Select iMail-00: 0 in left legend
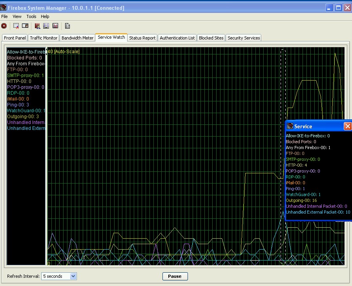This screenshot has width=352, height=286. 18,99
